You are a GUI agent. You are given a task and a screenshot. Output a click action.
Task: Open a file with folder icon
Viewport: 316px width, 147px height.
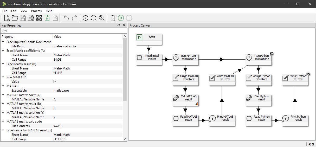tap(15, 18)
